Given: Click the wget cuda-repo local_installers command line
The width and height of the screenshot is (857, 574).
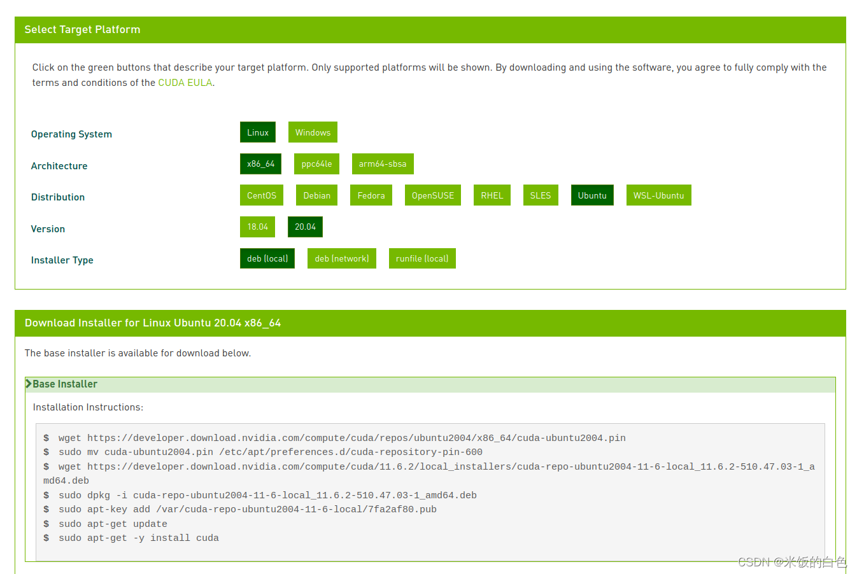Looking at the screenshot, I should click(x=429, y=473).
